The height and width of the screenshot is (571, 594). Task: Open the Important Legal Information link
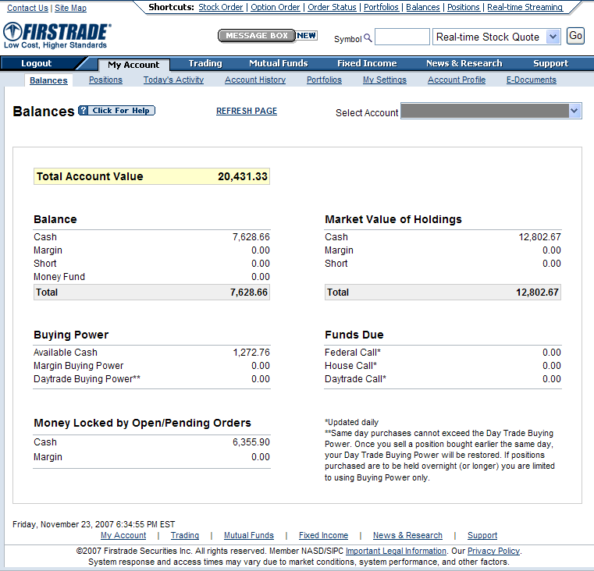point(396,551)
